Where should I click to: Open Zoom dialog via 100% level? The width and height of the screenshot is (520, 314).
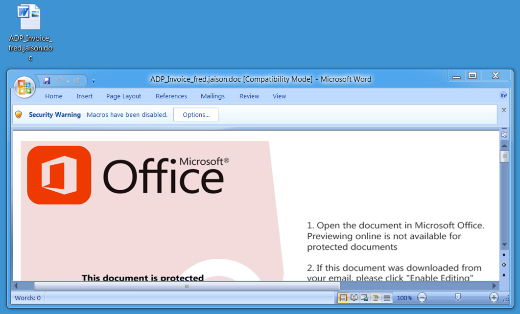pyautogui.click(x=404, y=298)
